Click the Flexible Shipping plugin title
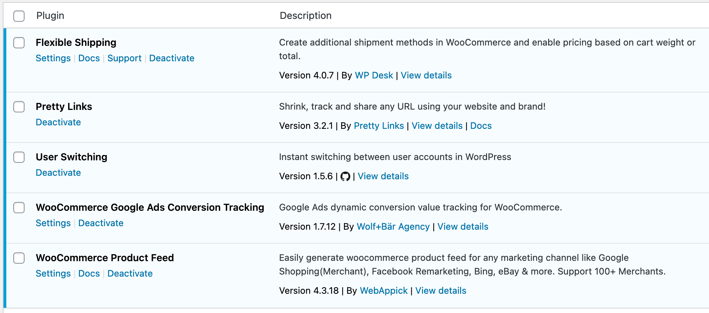This screenshot has width=709, height=313. point(76,43)
